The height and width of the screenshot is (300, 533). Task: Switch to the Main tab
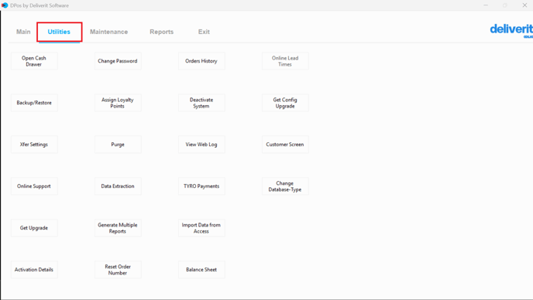tap(23, 32)
